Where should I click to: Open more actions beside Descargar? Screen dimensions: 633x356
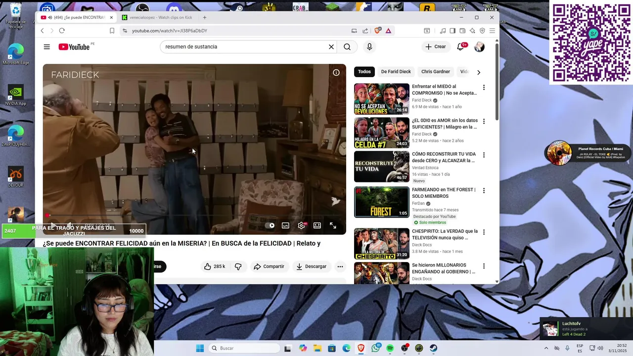(340, 267)
